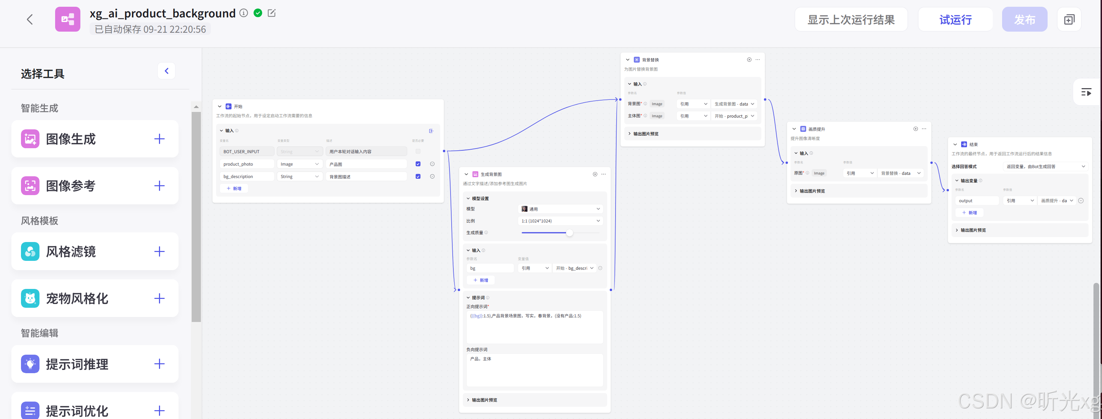This screenshot has height=419, width=1102.
Task: Select the 宠物风格化 tool item
Action: click(x=77, y=299)
